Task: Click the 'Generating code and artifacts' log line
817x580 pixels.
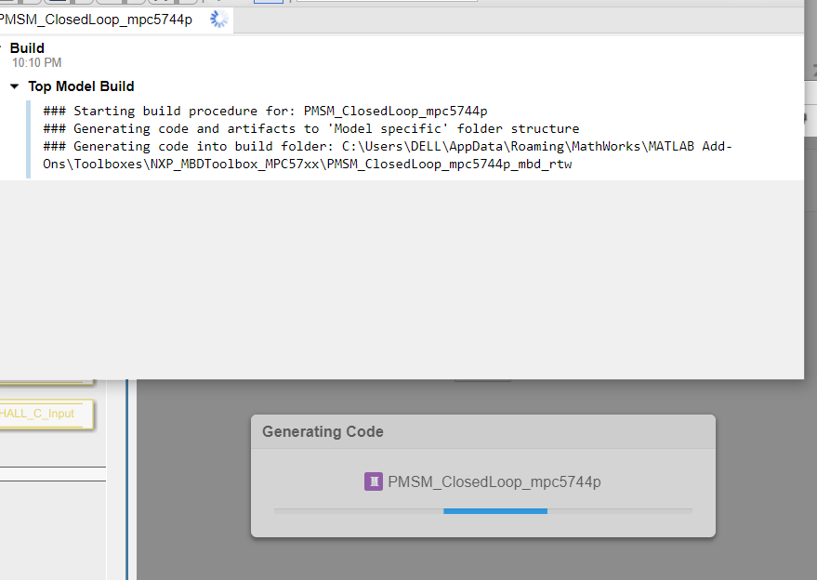Action: coord(311,128)
